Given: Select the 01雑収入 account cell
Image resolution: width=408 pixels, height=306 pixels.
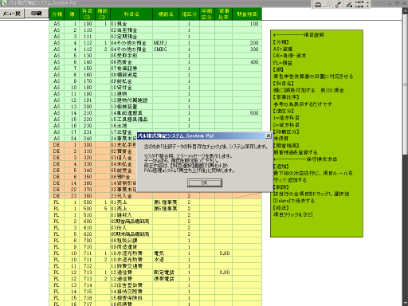Looking at the screenshot, I should 131,215.
